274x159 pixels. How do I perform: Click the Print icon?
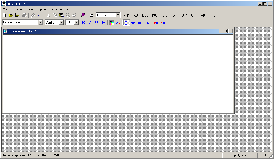point(24,15)
